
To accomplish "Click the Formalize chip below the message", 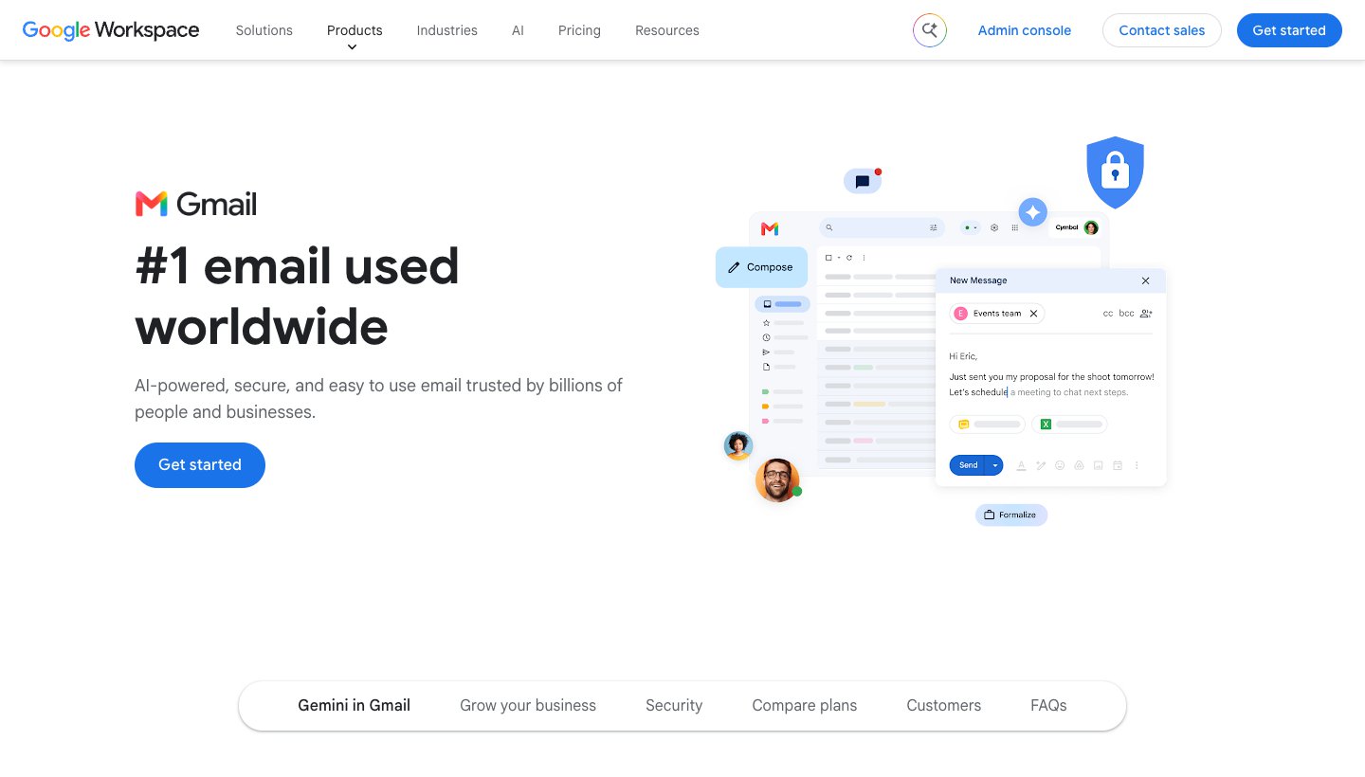I will pyautogui.click(x=1011, y=515).
